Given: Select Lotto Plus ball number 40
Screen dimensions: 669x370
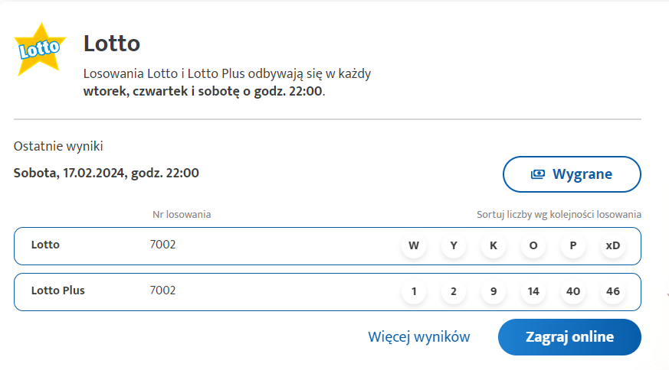Looking at the screenshot, I should pos(573,291).
